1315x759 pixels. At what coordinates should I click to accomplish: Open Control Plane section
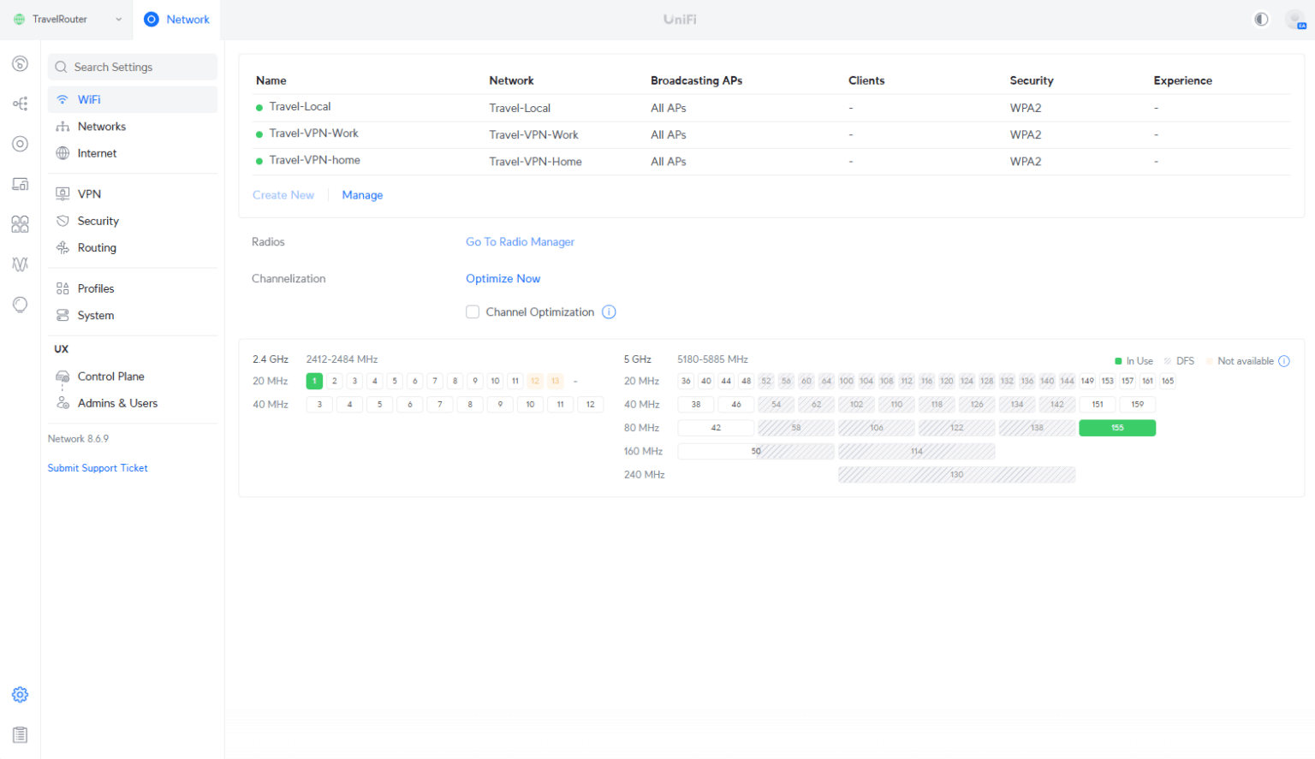pos(133,377)
